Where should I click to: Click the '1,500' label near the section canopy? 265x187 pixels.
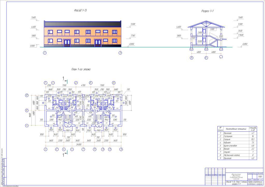221,36
